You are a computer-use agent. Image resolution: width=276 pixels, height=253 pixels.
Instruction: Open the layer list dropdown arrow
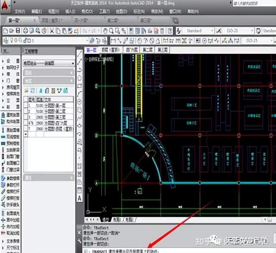(x=87, y=41)
